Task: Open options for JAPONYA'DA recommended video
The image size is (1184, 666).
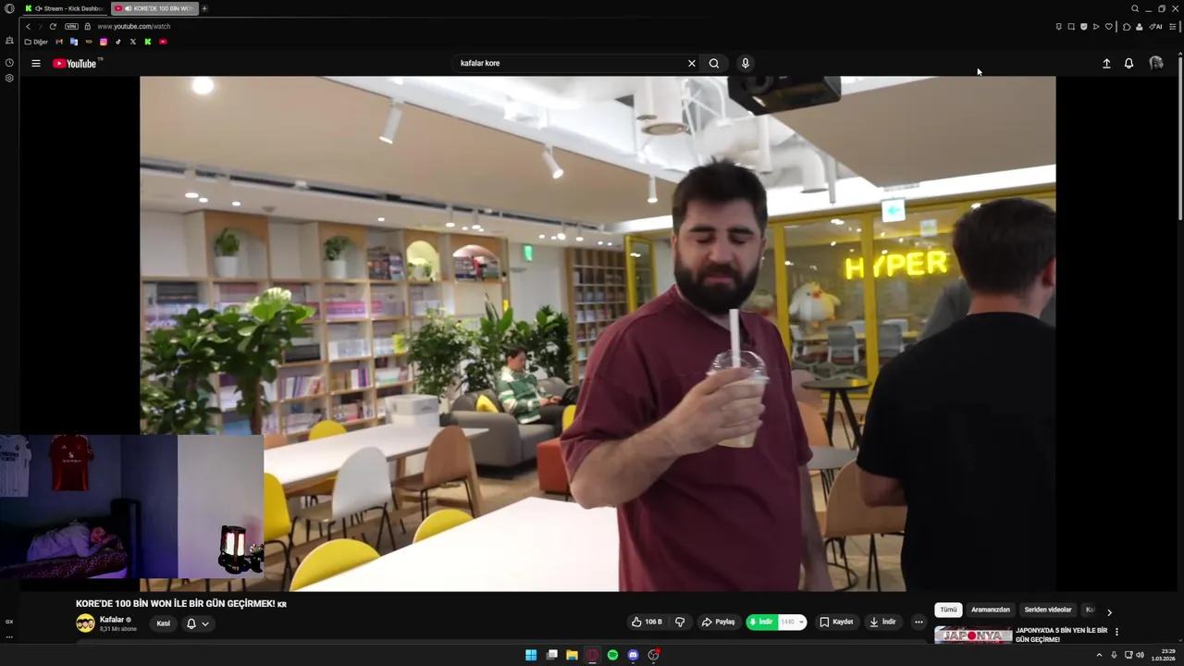Action: [1116, 633]
